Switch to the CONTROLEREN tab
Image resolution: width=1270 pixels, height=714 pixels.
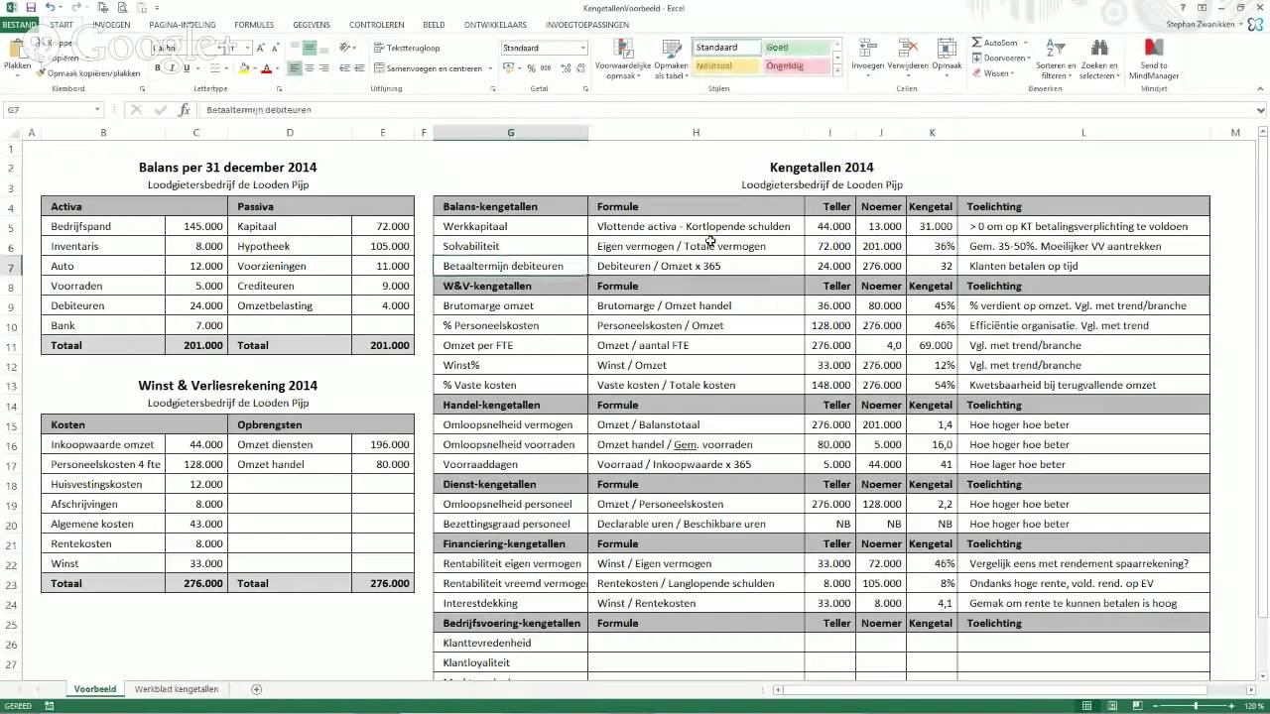tap(377, 24)
